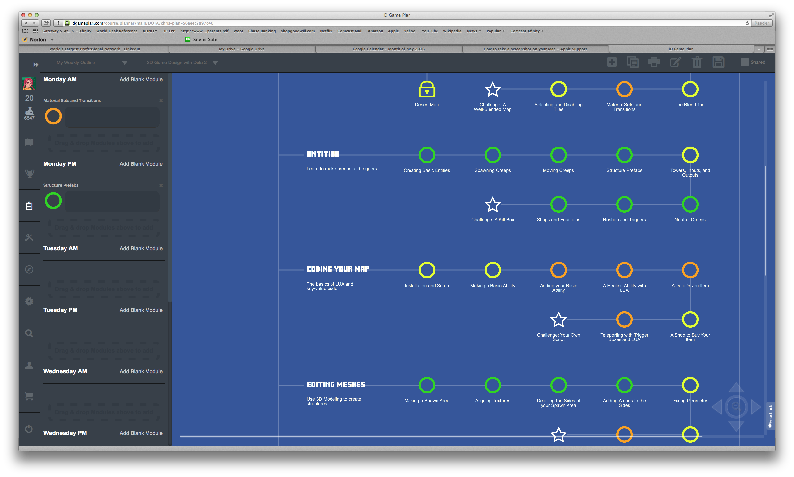Click Add Blank Module for Monday AM
This screenshot has height=477, width=794.
coord(141,79)
